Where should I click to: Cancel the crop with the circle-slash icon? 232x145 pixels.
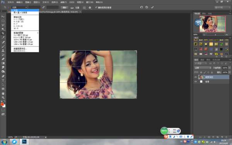[x=147, y=7]
